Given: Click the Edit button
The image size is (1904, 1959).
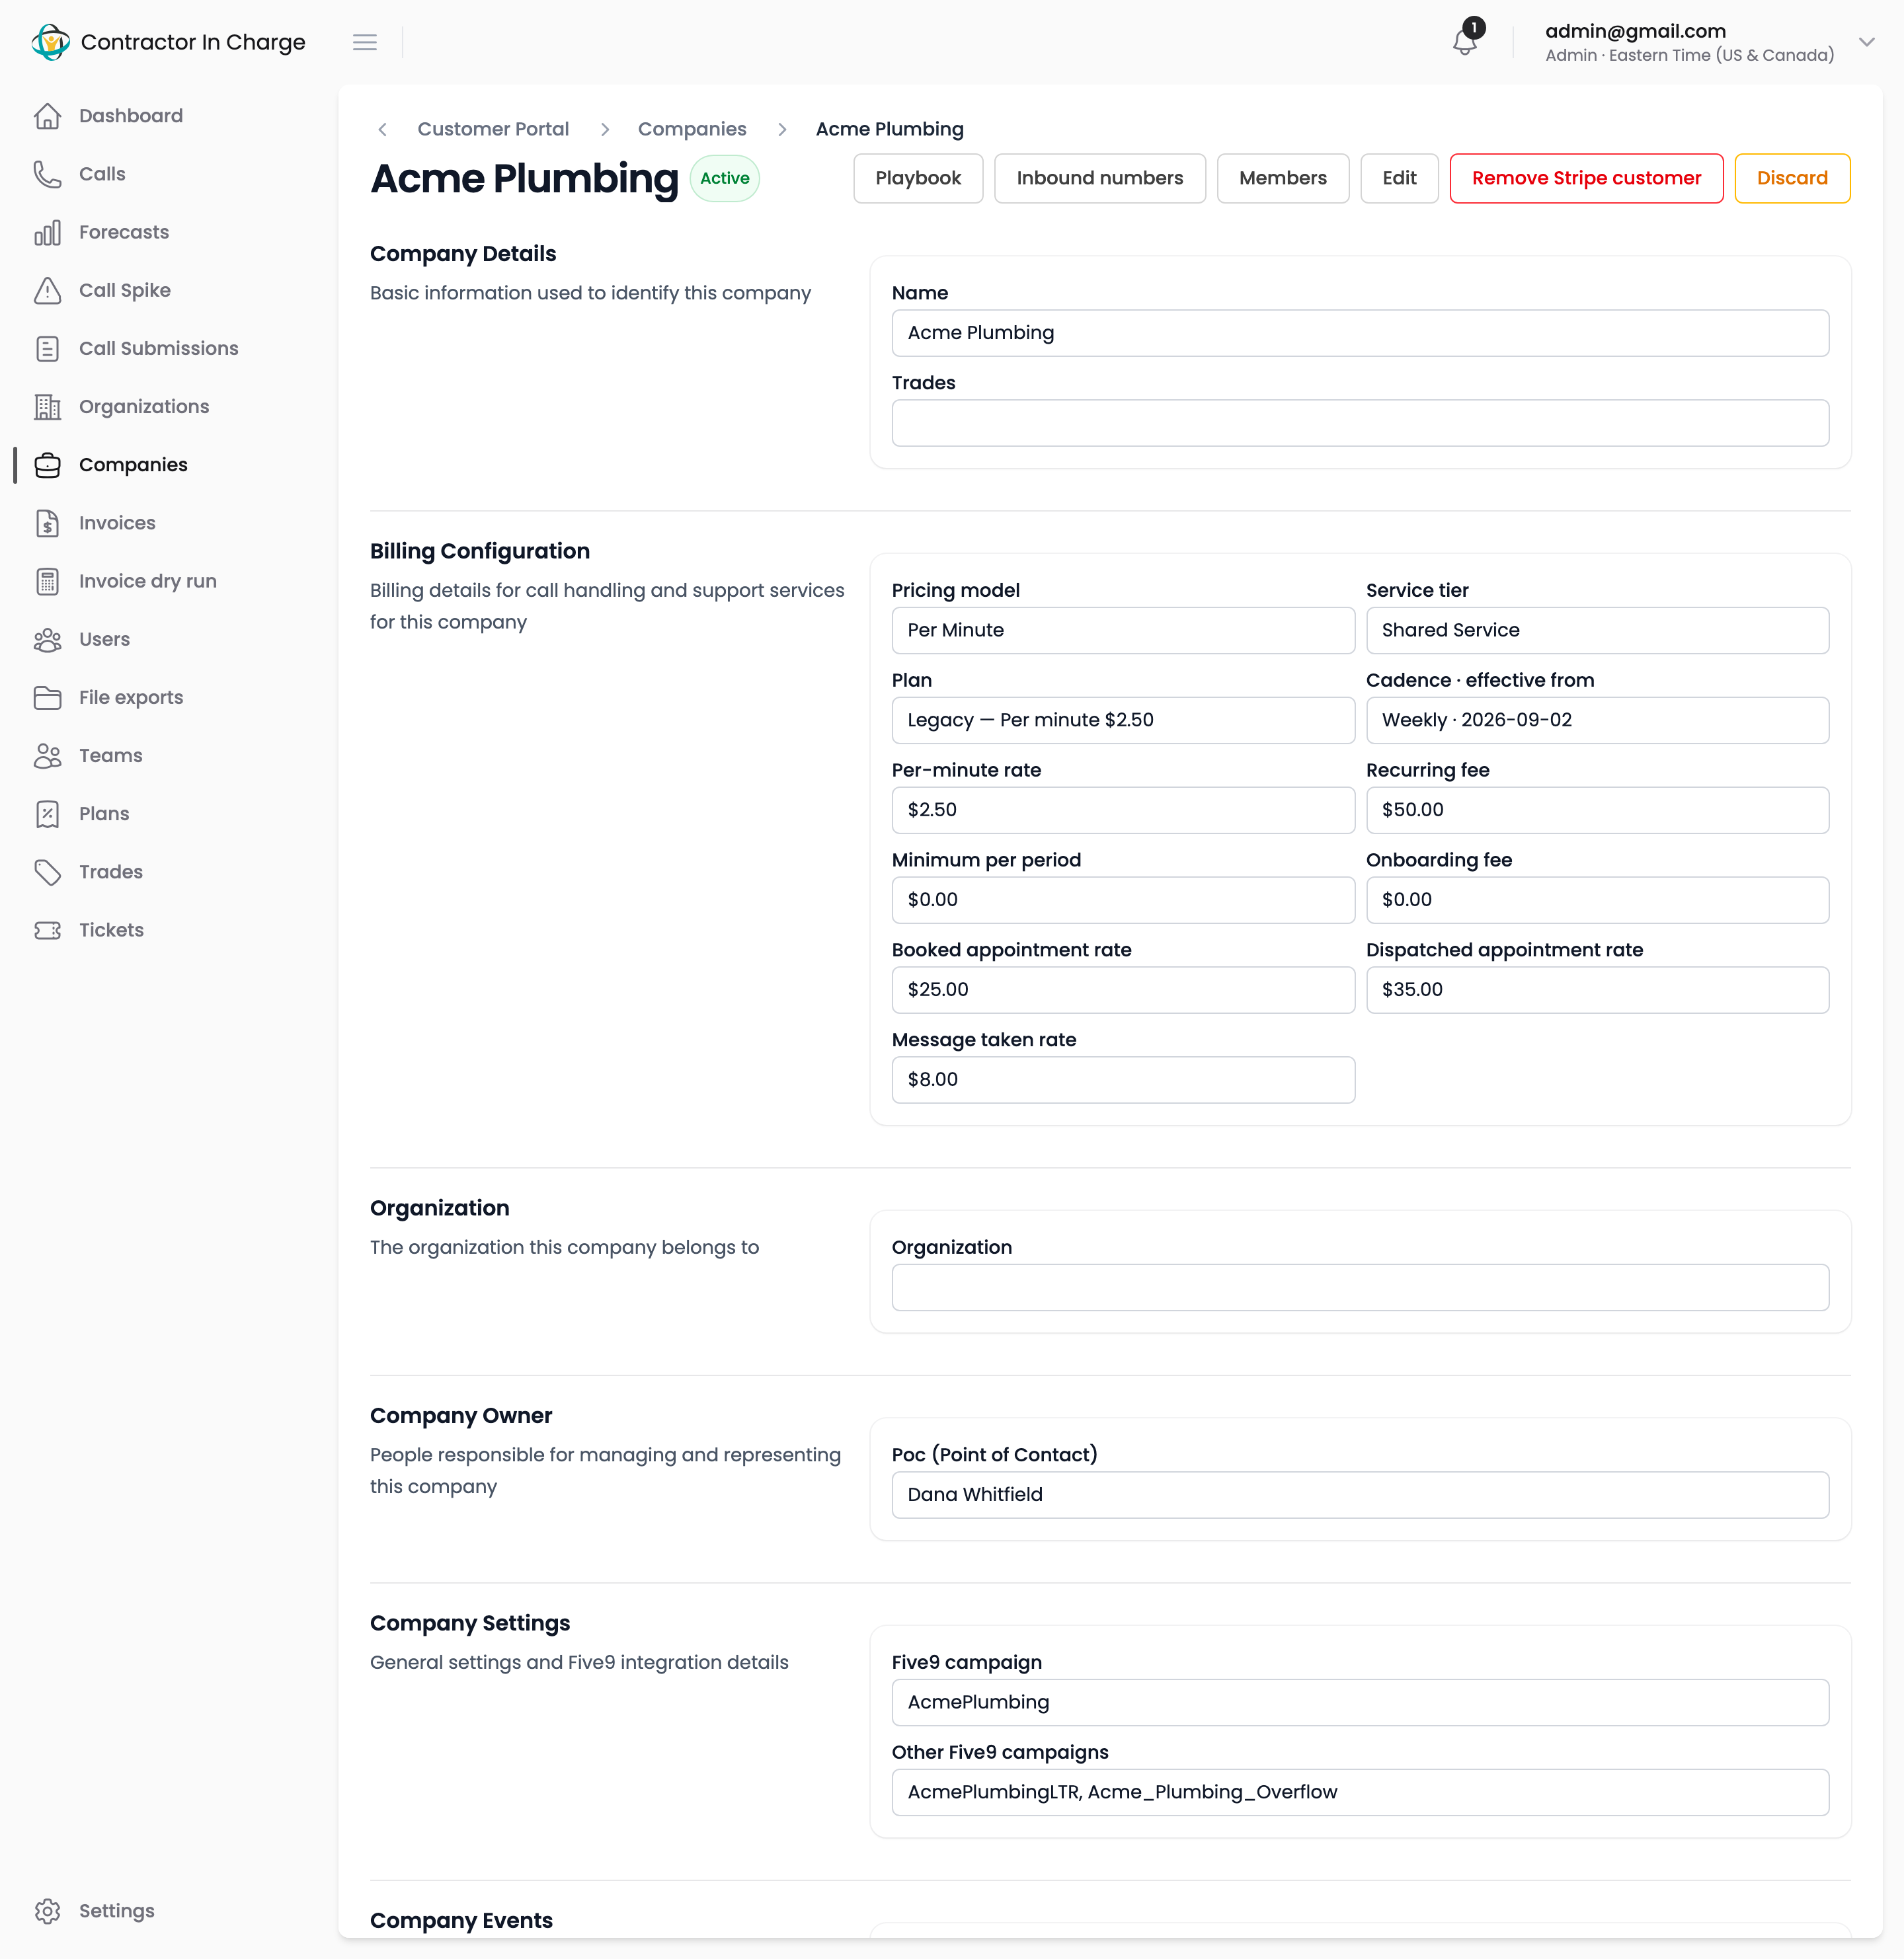Looking at the screenshot, I should pyautogui.click(x=1399, y=178).
